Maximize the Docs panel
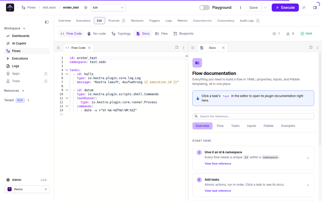Image resolution: width=322 pixels, height=201 pixels. 311,47
